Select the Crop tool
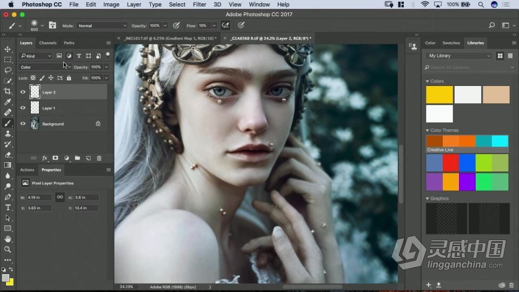This screenshot has width=519, height=292. point(8,91)
